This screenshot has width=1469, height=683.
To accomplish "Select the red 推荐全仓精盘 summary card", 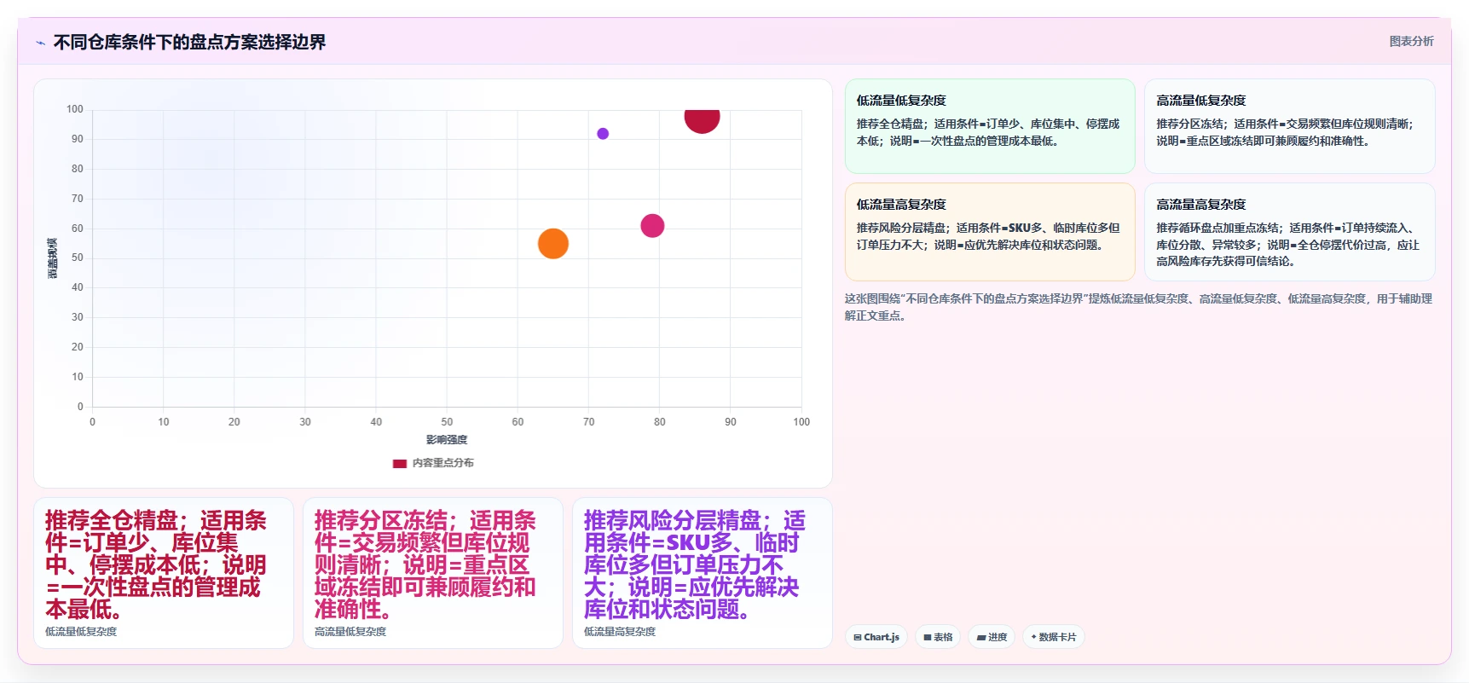I will pos(164,573).
